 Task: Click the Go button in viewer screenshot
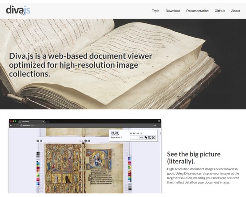(141, 137)
